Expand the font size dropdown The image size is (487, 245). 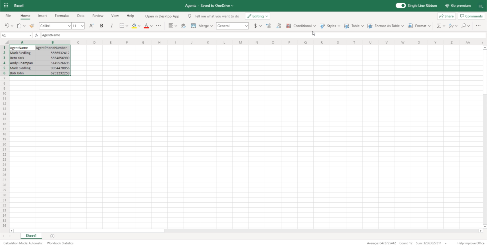(x=82, y=26)
